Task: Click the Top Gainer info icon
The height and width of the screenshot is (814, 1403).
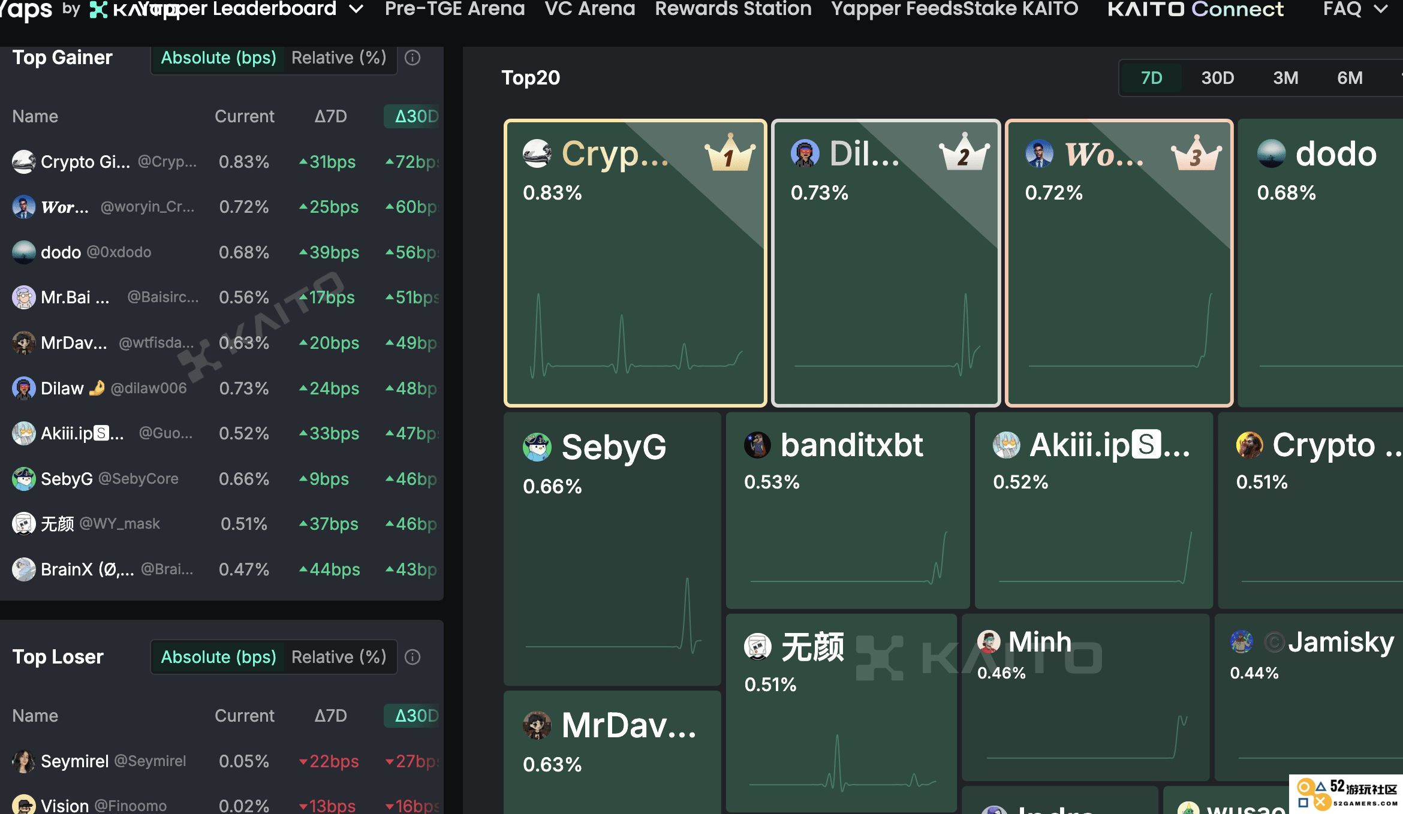Action: (413, 58)
